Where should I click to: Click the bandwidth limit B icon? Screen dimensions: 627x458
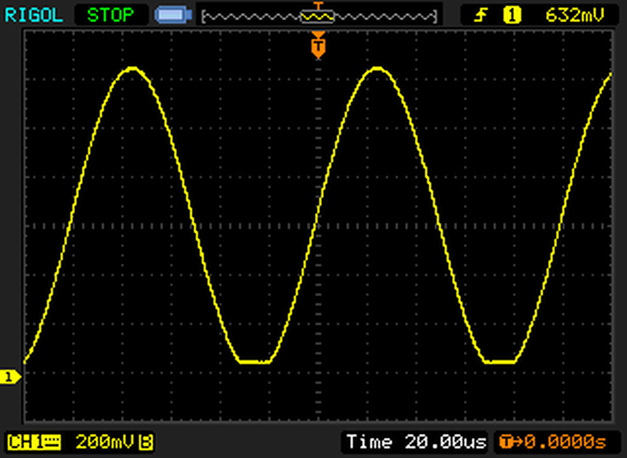coord(146,442)
